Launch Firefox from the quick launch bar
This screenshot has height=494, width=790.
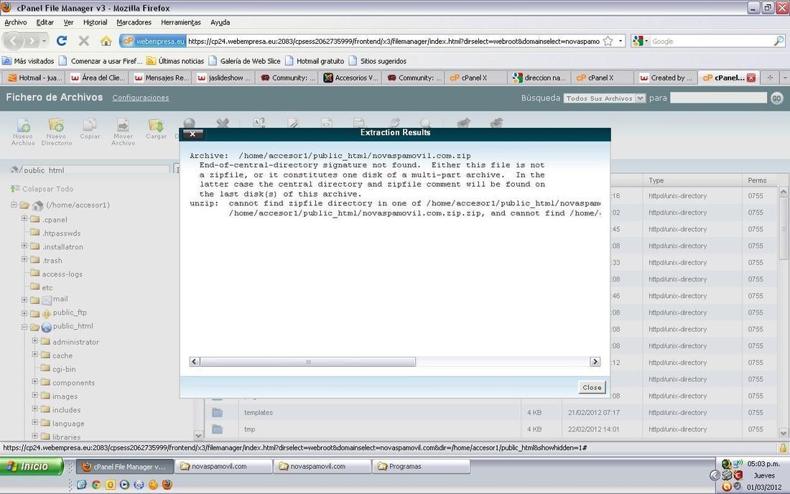point(167,485)
